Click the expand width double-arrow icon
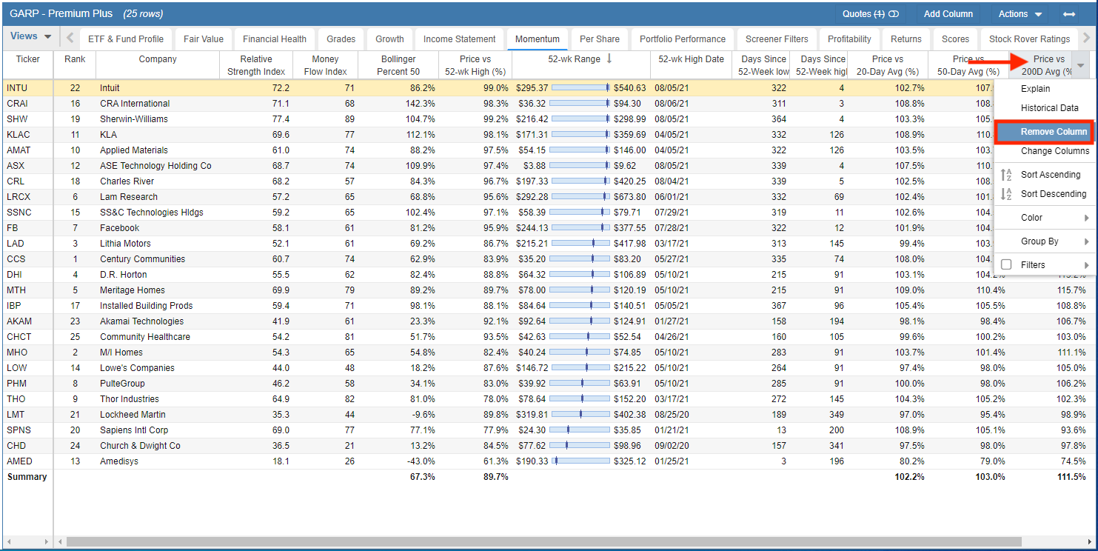 click(1068, 14)
